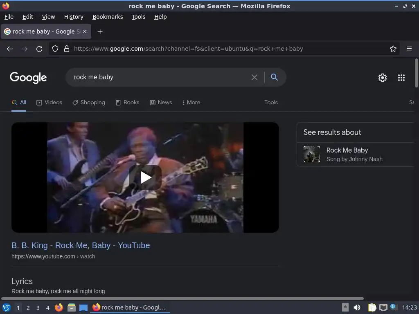Viewport: 419px width, 314px height.
Task: Open network status tray icon
Action: click(383, 308)
